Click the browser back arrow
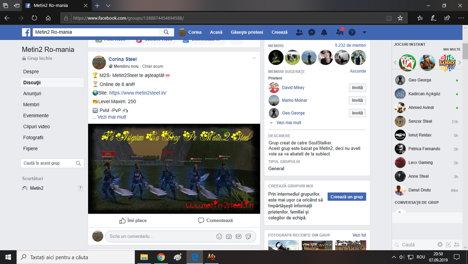The image size is (468, 264). tap(7, 18)
